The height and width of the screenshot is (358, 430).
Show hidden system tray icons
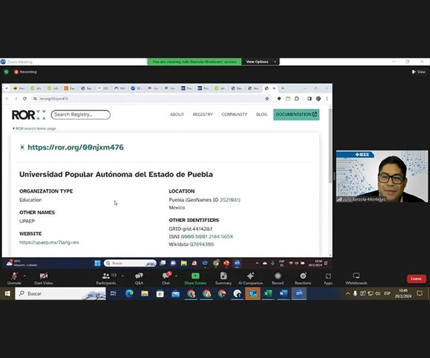click(x=348, y=294)
